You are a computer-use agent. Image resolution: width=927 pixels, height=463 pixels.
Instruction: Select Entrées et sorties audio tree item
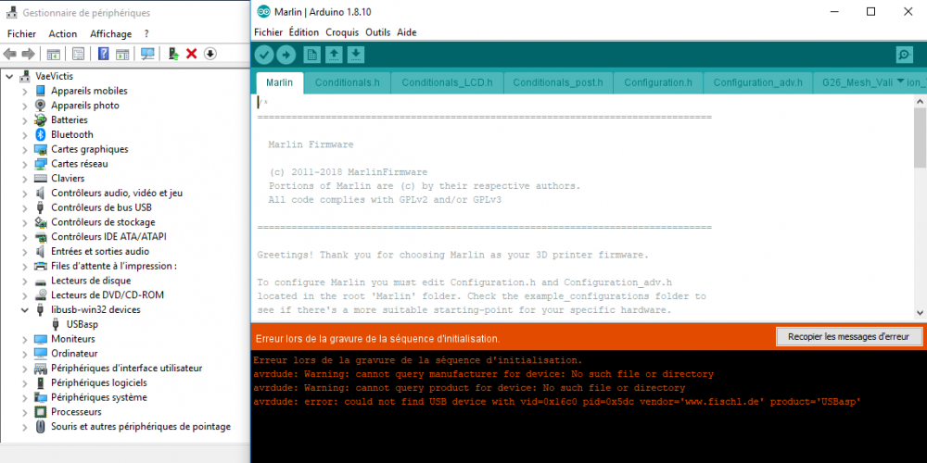click(100, 252)
